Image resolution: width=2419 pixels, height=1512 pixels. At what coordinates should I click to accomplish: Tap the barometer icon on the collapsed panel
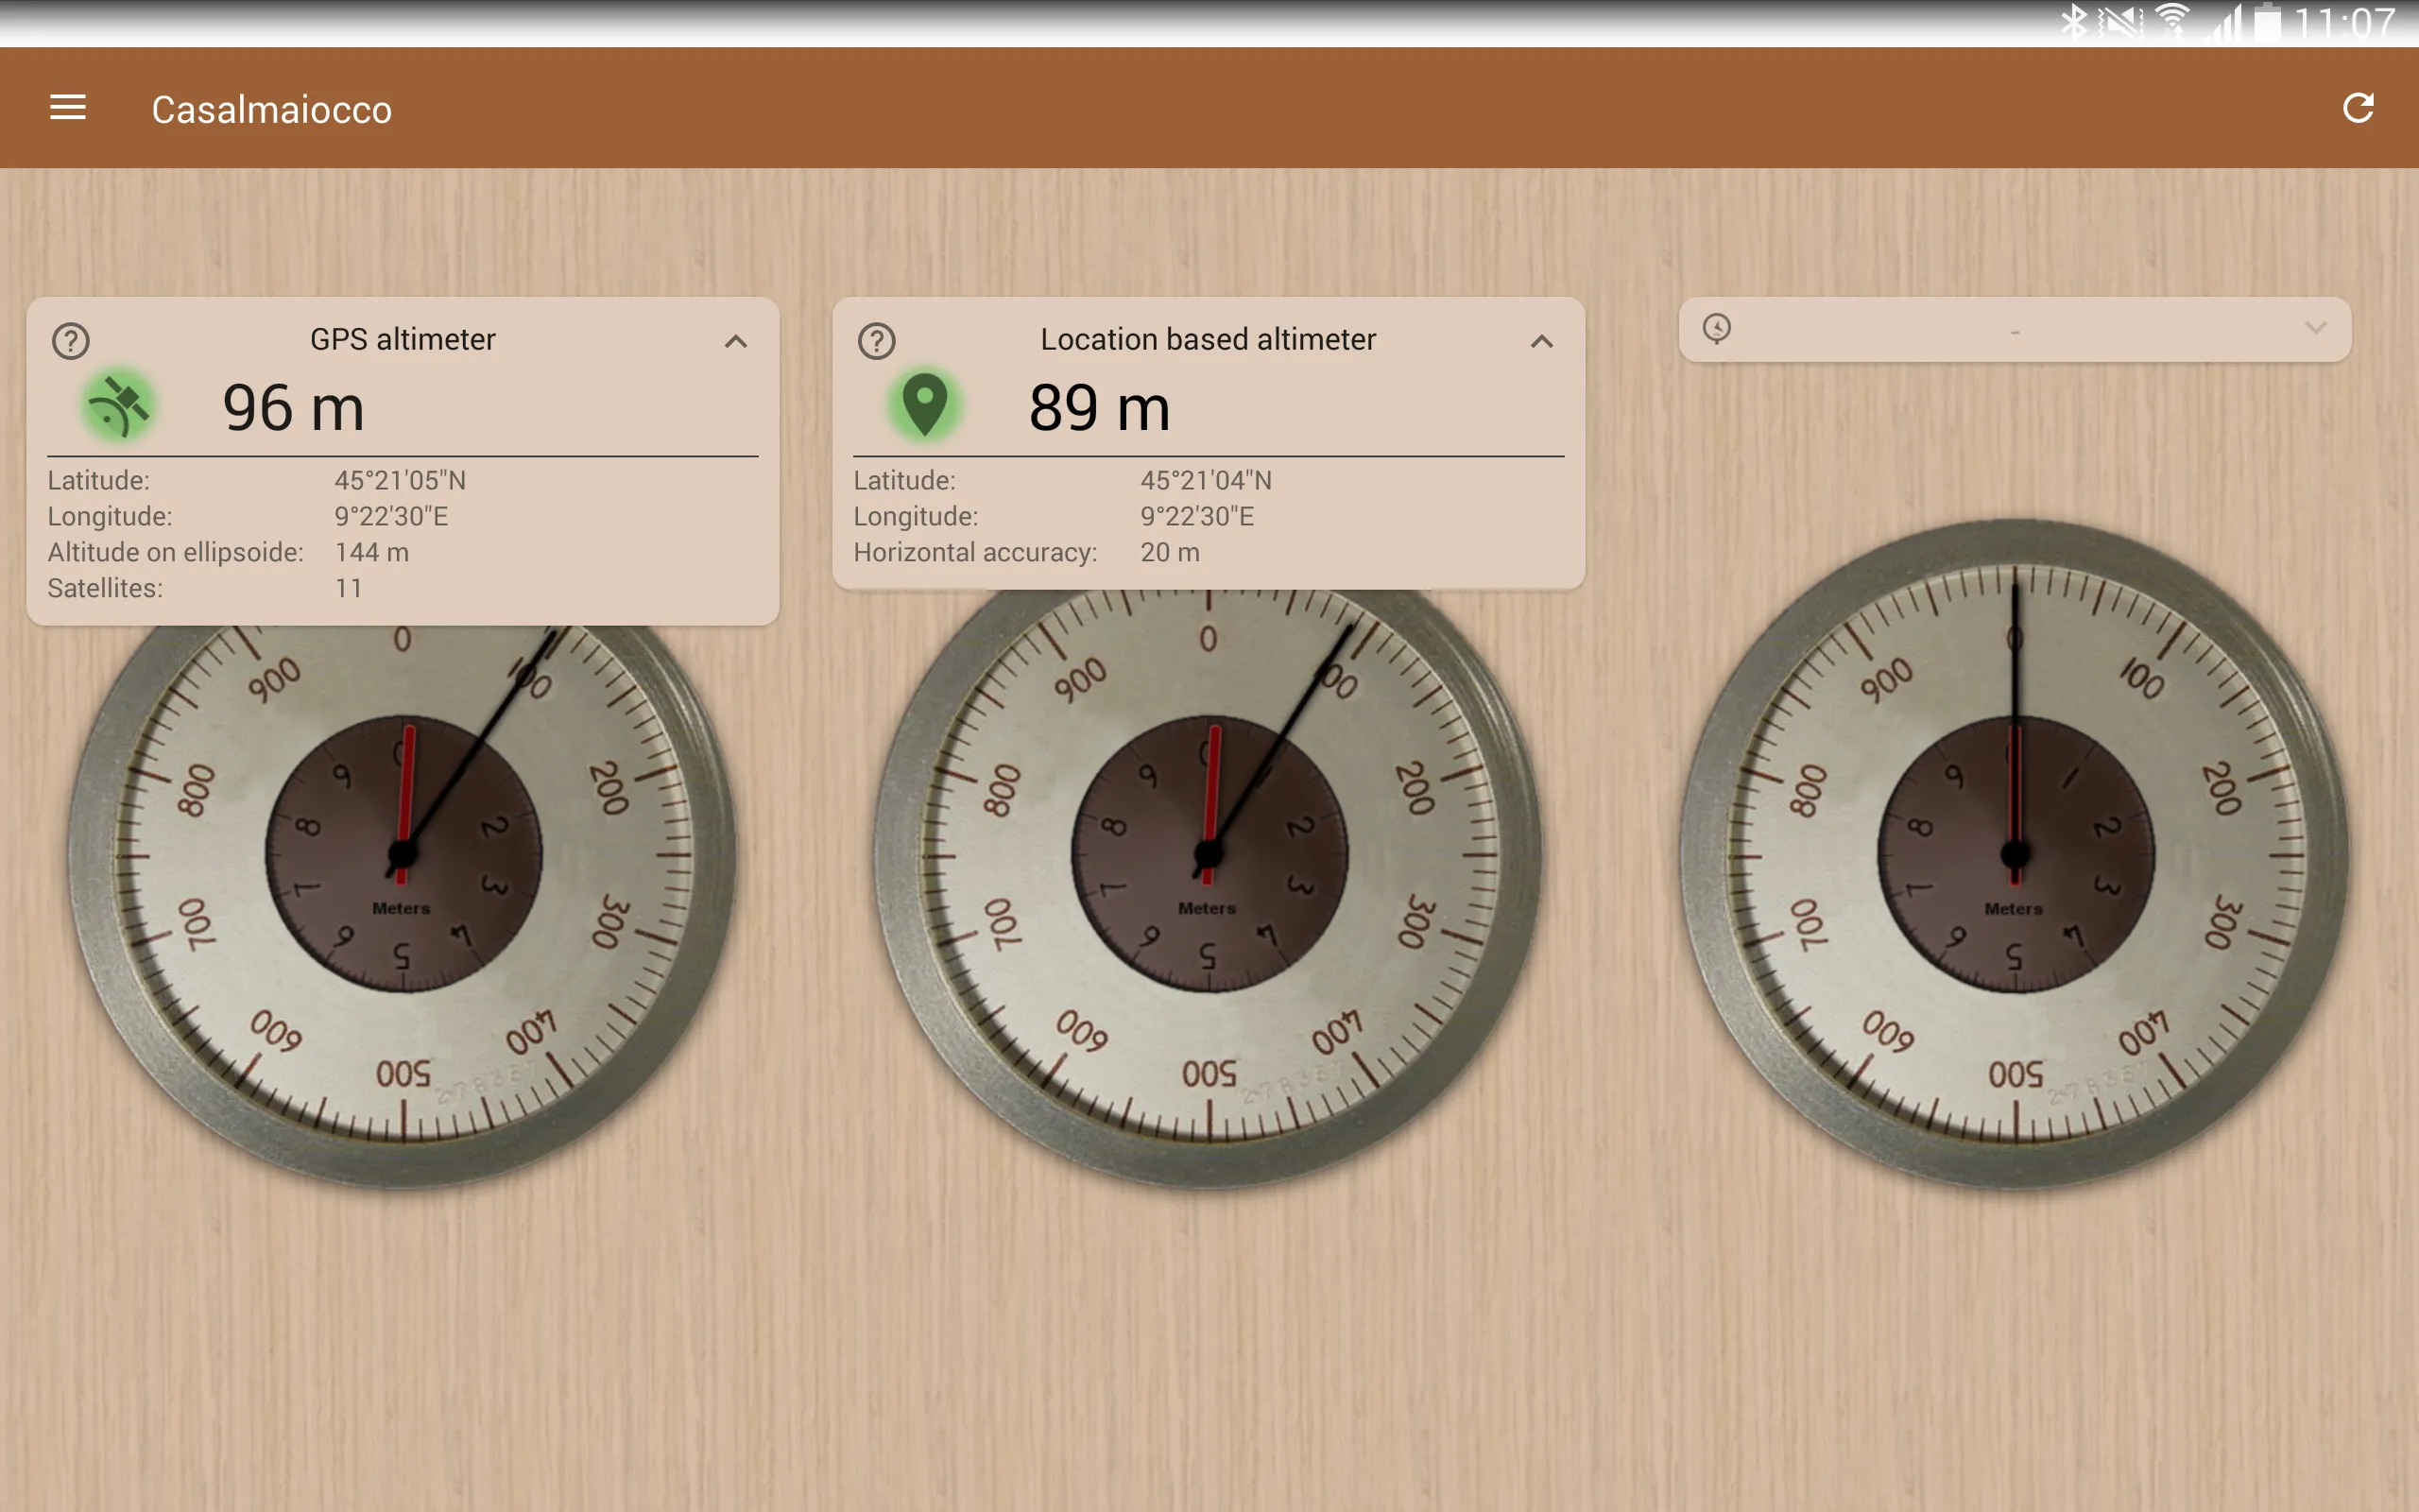pyautogui.click(x=1716, y=330)
